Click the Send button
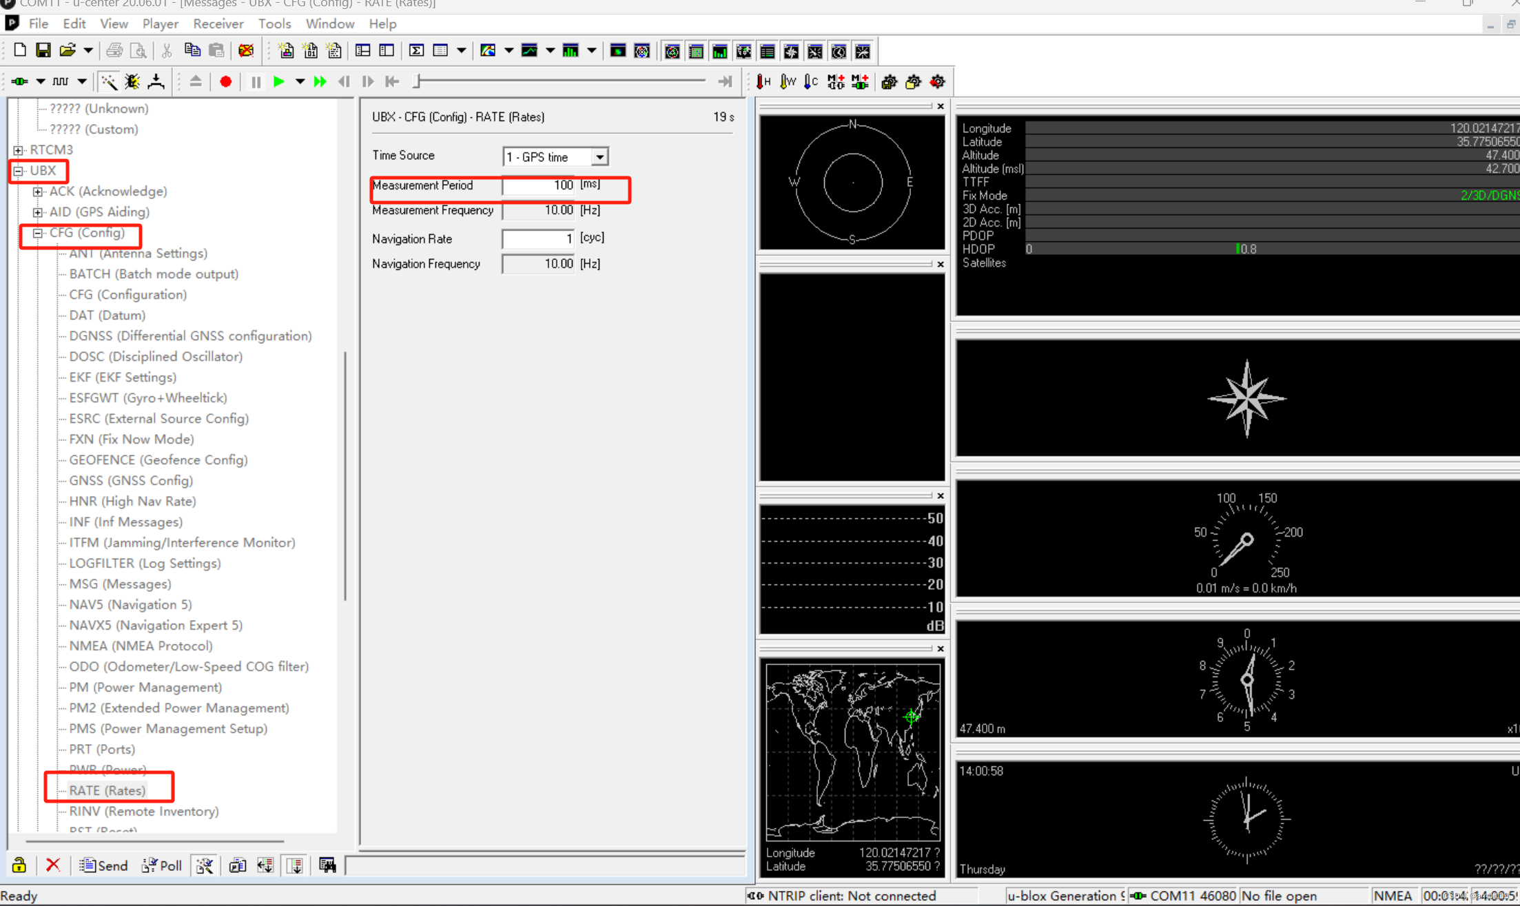Viewport: 1520px width, 906px height. (x=104, y=865)
